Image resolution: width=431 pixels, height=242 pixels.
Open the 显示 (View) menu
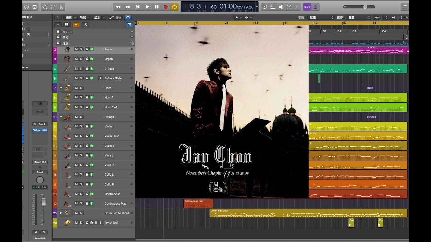pyautogui.click(x=98, y=17)
